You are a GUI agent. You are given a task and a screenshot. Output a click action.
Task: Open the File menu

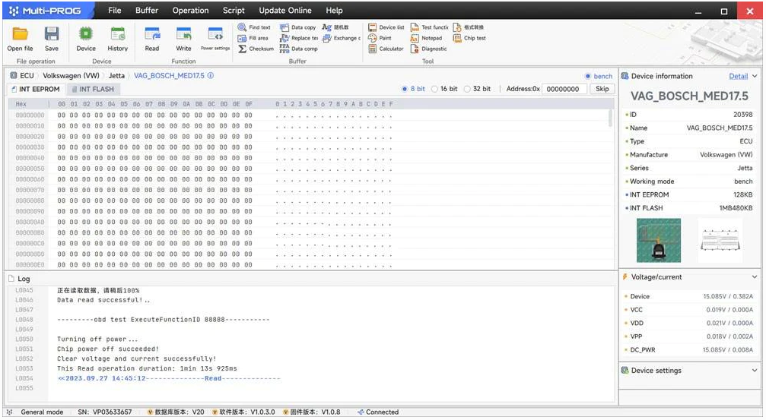pos(115,10)
